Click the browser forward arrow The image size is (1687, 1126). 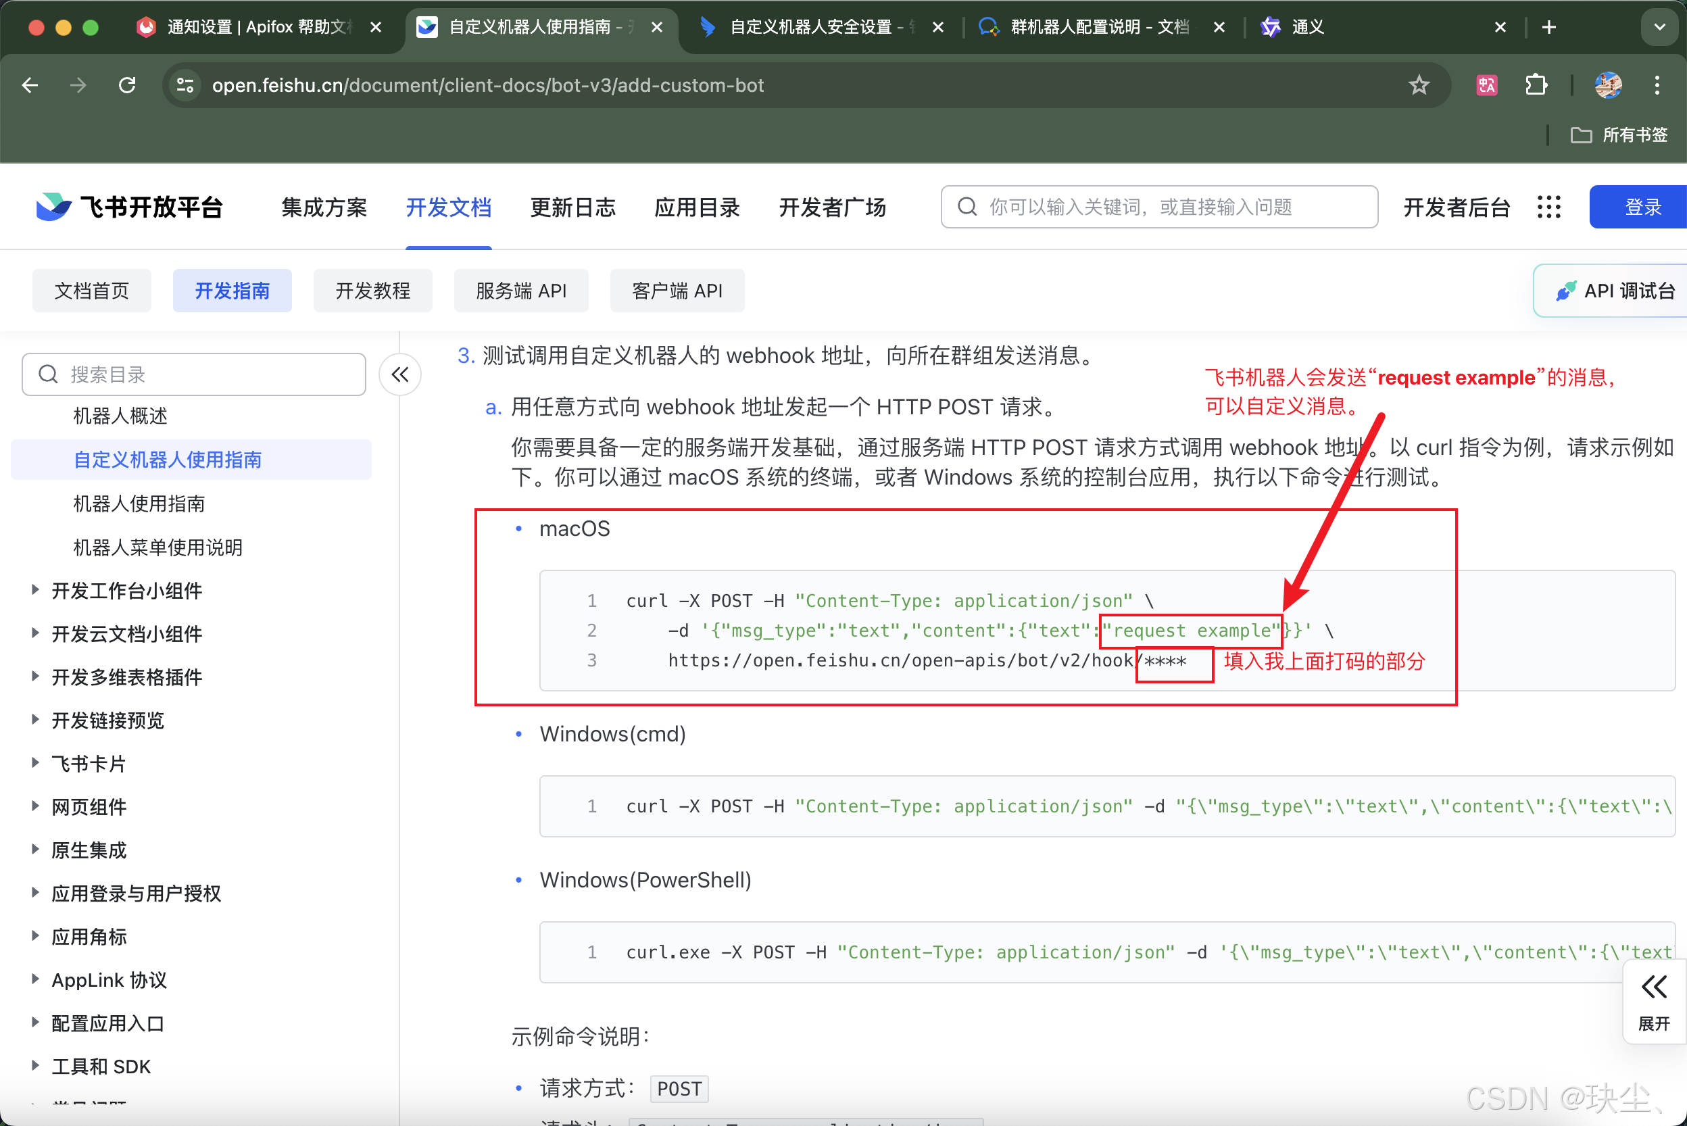coord(78,85)
